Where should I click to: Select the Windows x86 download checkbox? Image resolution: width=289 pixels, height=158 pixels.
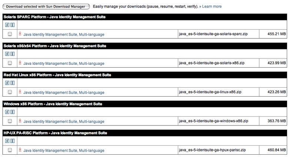coord(10,121)
